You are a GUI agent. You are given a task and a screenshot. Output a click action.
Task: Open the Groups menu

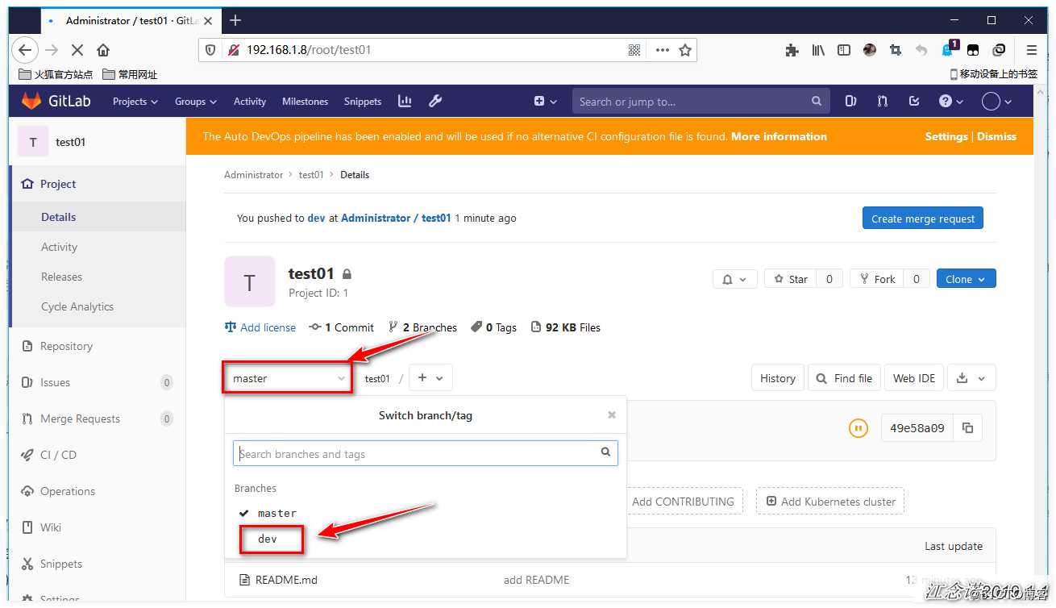point(196,102)
